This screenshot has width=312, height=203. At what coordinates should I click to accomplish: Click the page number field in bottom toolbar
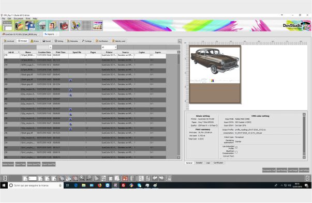pos(33,178)
